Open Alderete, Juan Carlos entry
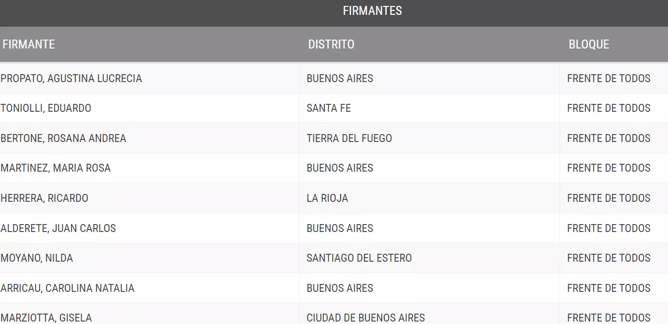This screenshot has width=668, height=324. 58,228
